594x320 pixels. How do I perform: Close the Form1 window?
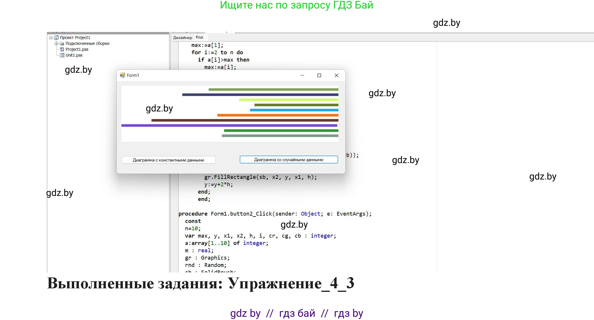(337, 75)
